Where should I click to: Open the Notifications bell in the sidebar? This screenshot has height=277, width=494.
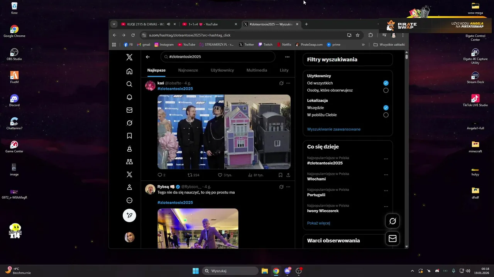(129, 97)
